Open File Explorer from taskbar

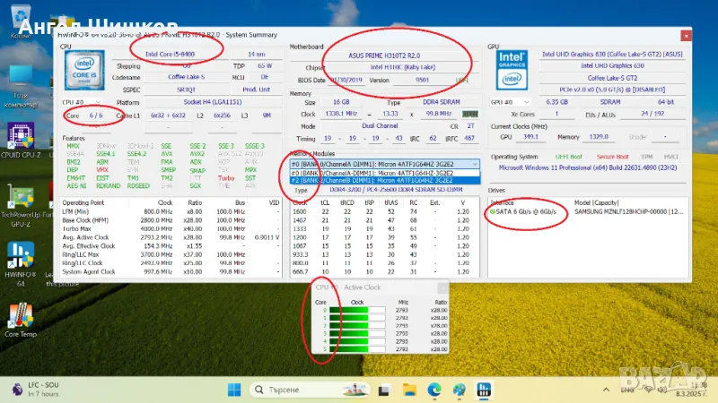click(x=408, y=389)
